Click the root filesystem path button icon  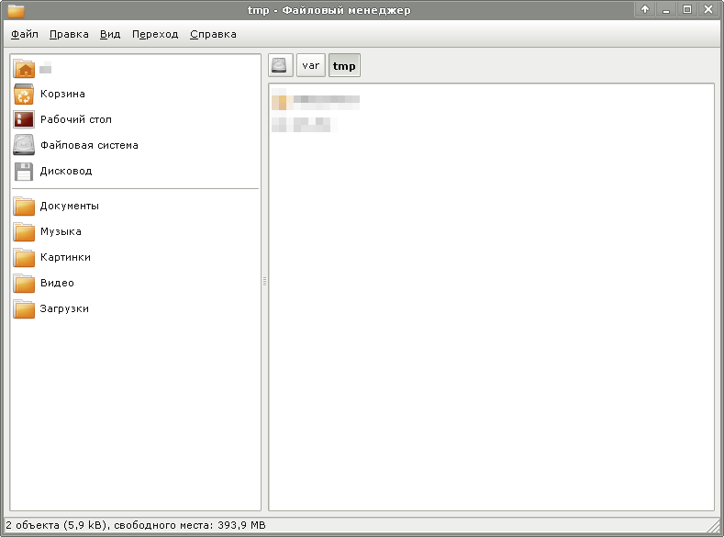pyautogui.click(x=280, y=66)
